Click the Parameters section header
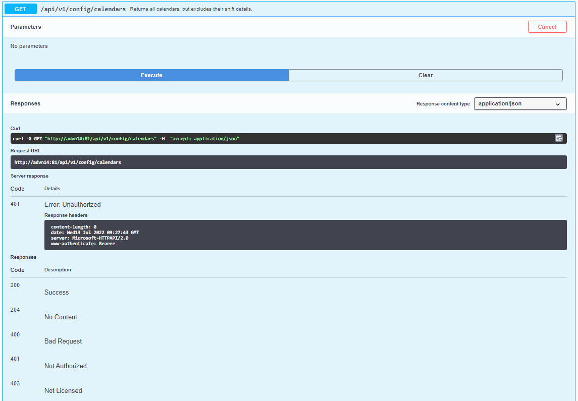578x401 pixels. pyautogui.click(x=26, y=27)
